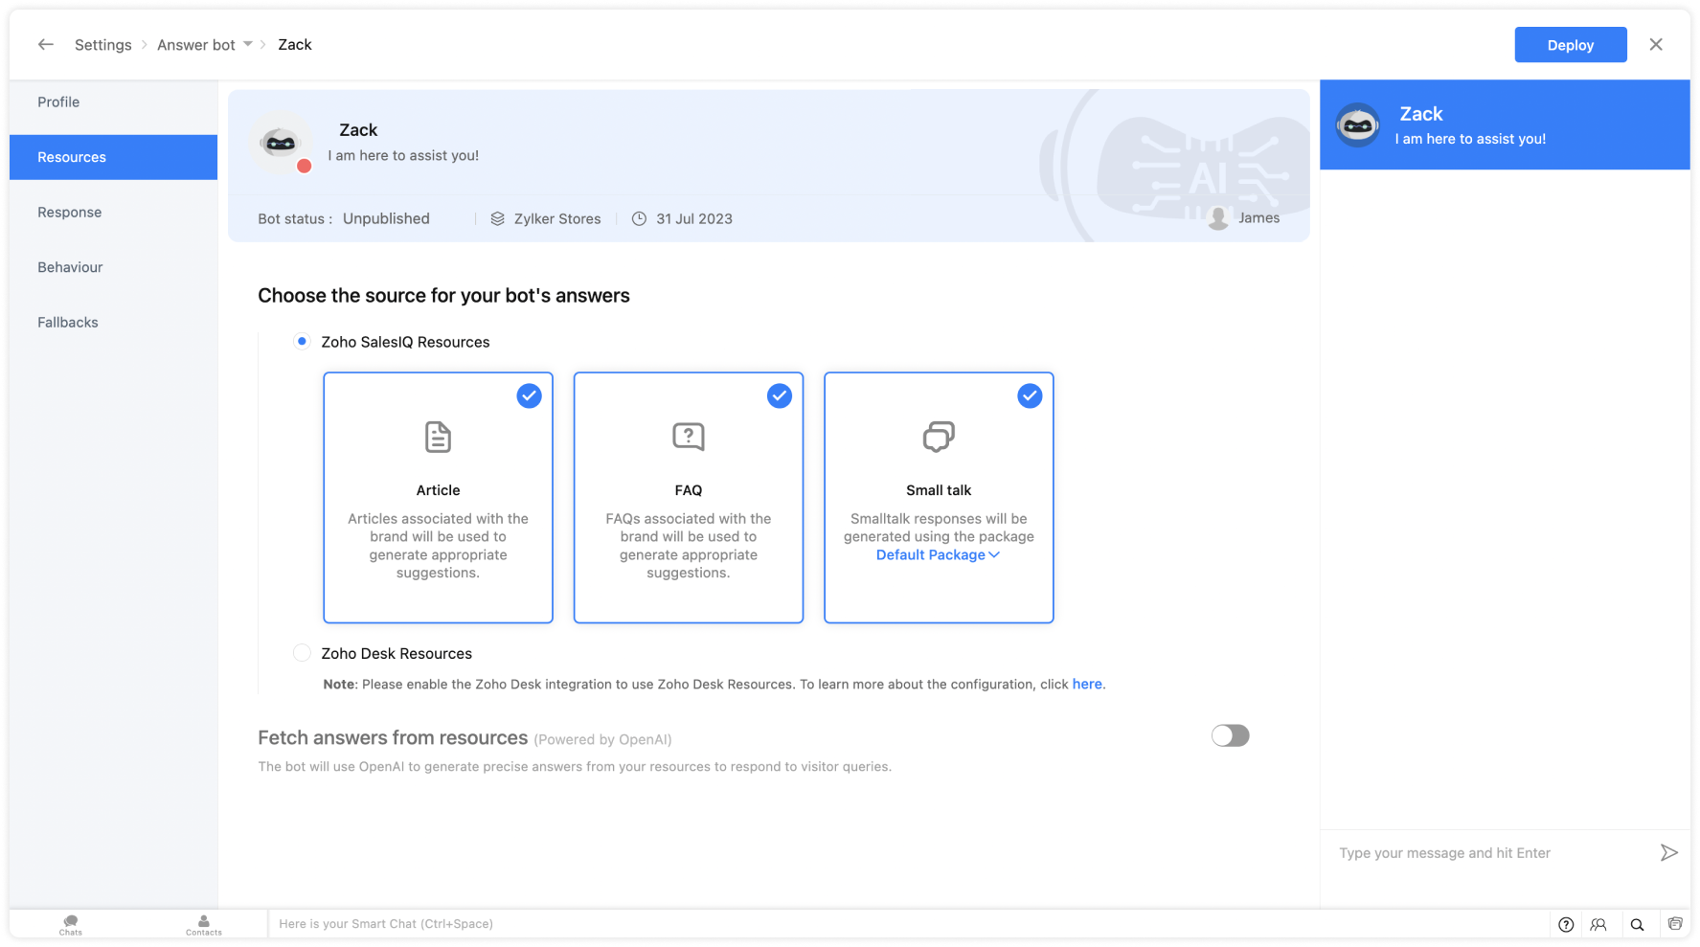The image size is (1700, 947).
Task: Select Zoho Desk Resources radio button
Action: [302, 653]
